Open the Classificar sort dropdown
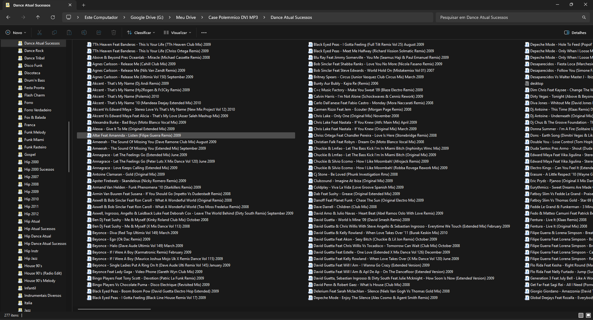This screenshot has height=320, width=593. 141,33
